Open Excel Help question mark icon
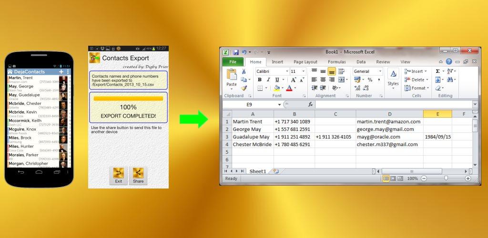The image size is (488, 238). [x=449, y=61]
